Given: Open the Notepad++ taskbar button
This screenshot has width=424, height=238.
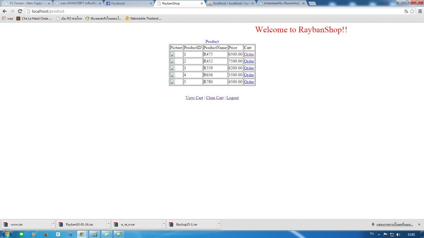Looking at the screenshot, I should pos(119,234).
